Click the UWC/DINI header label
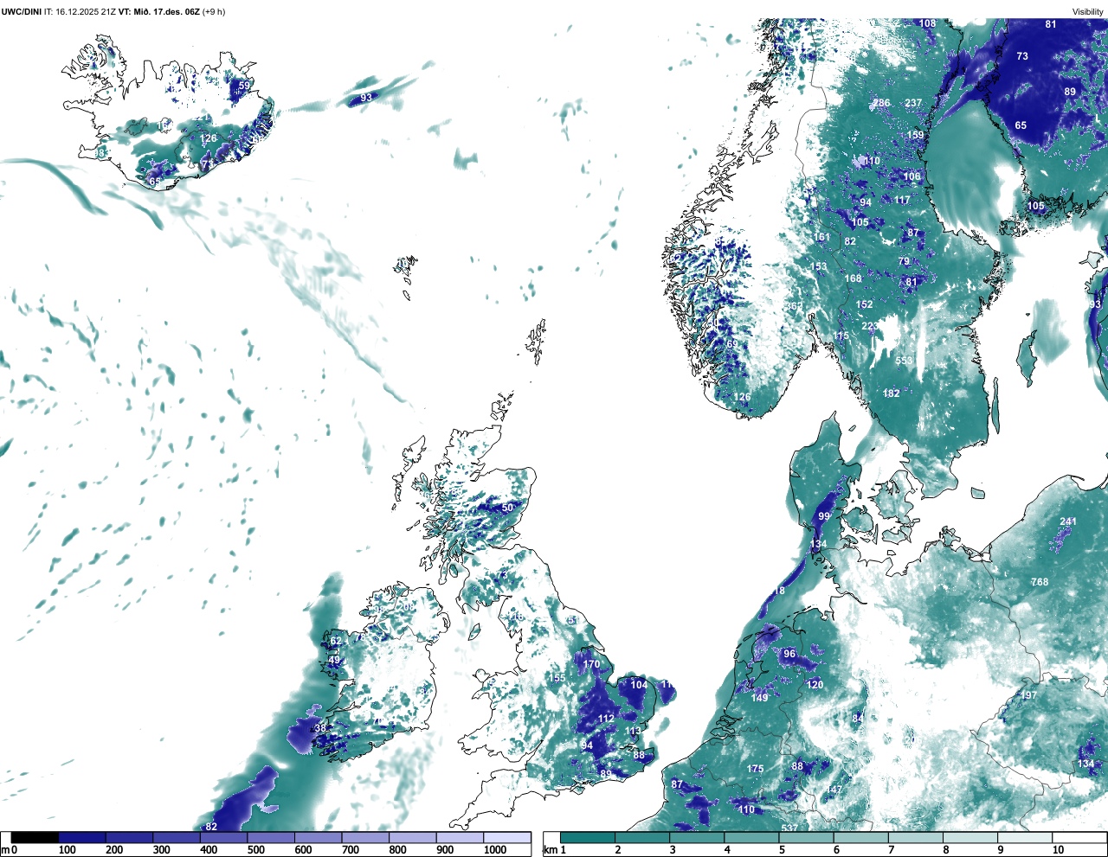The height and width of the screenshot is (857, 1108). point(22,11)
